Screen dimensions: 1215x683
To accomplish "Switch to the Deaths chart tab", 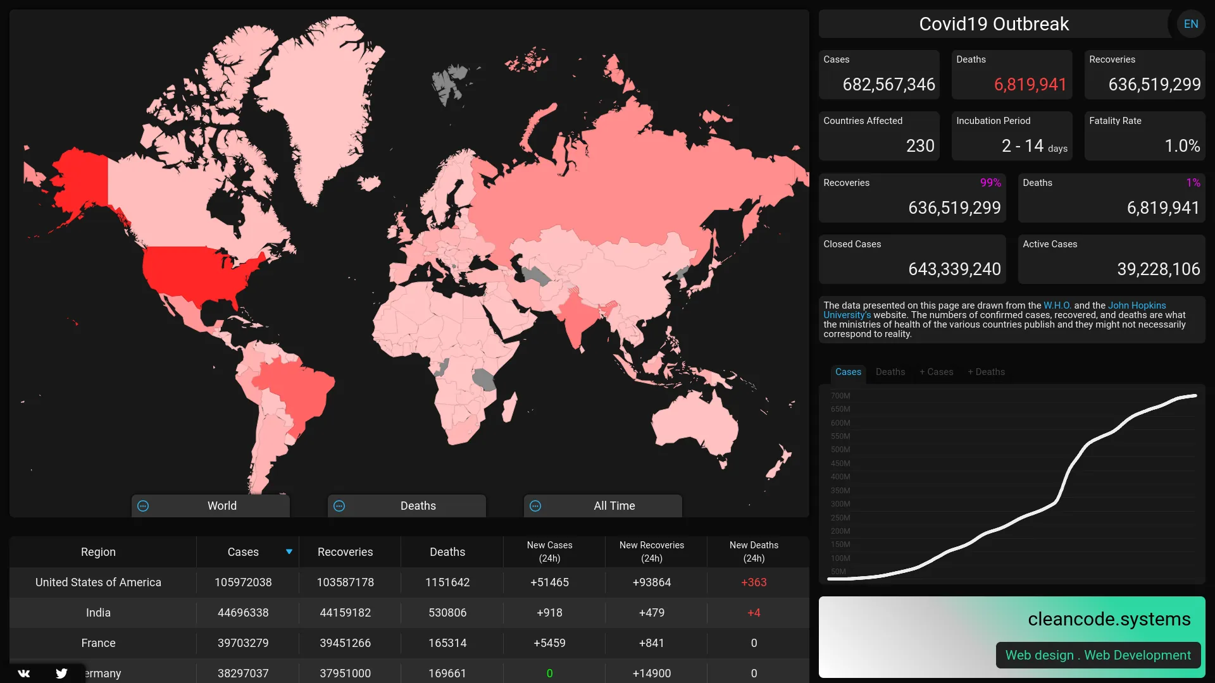I will click(890, 372).
